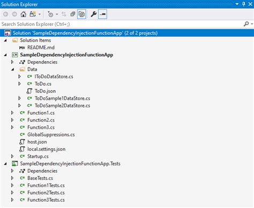Viewport: 254px width, 208px height.
Task: Expand the ToDo.cs node
Action: [x=19, y=84]
